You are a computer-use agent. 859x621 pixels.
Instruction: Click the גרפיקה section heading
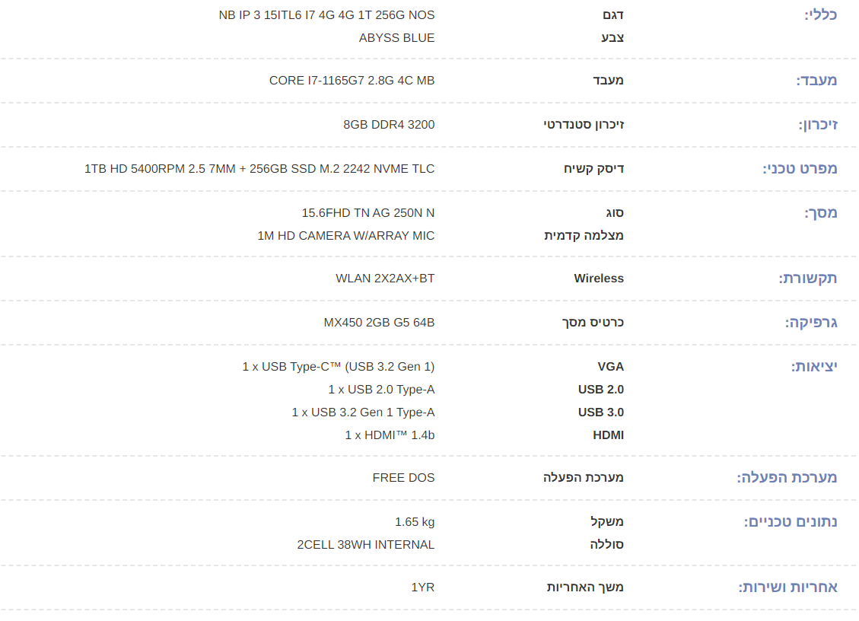click(x=811, y=323)
